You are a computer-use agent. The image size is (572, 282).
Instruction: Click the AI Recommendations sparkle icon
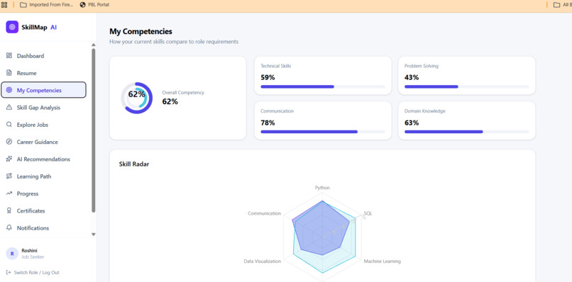9,159
